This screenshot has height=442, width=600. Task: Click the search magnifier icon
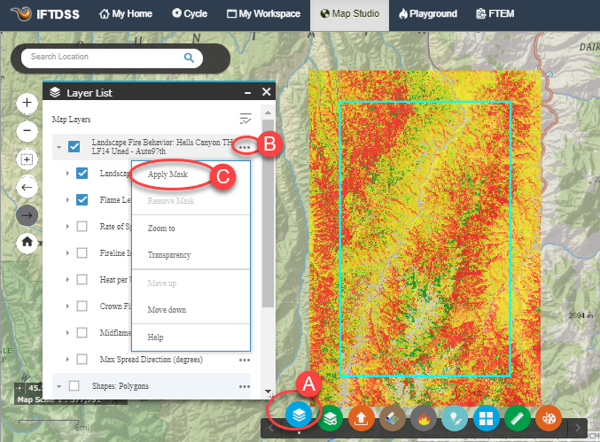[189, 58]
